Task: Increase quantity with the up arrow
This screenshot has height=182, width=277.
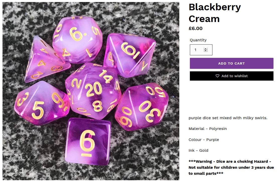Action: (x=205, y=49)
